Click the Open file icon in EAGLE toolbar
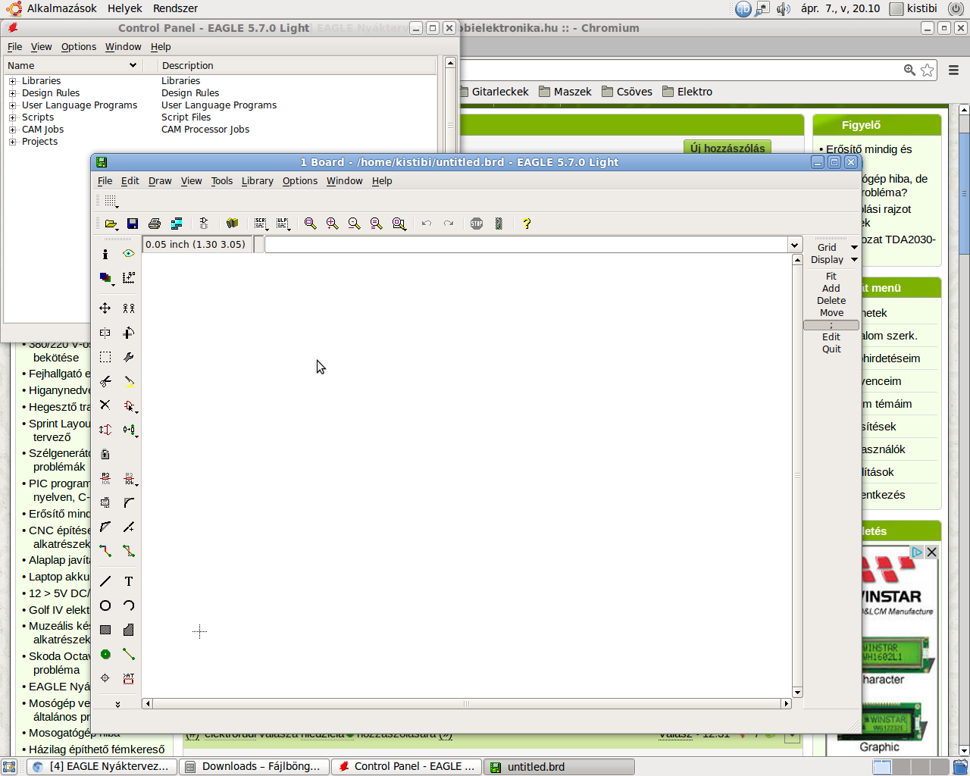Viewport: 970px width, 776px height. [111, 224]
